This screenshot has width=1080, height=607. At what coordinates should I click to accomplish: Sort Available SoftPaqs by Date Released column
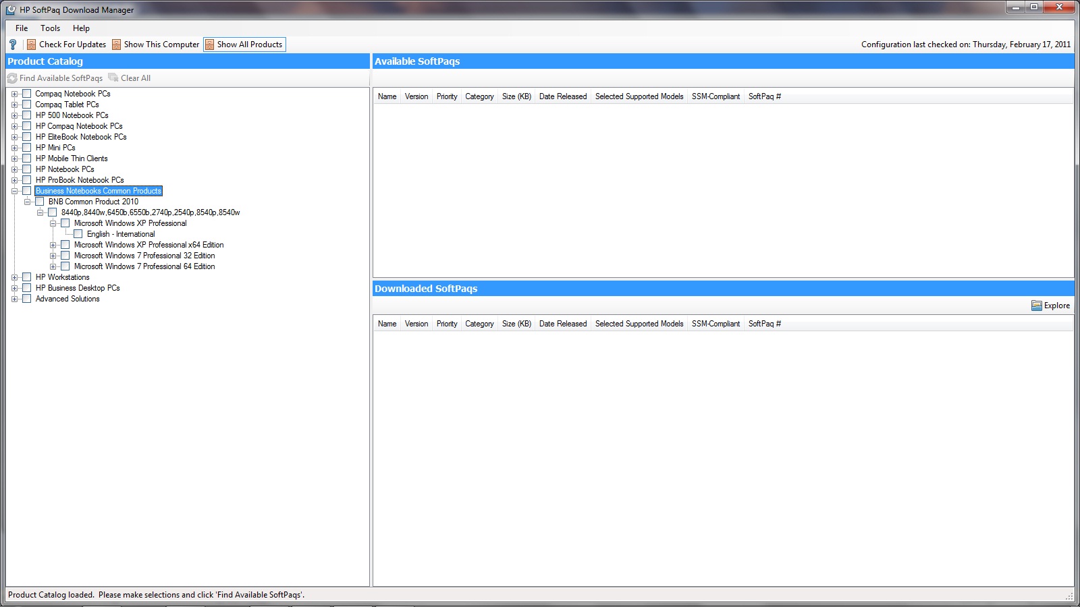pyautogui.click(x=563, y=96)
